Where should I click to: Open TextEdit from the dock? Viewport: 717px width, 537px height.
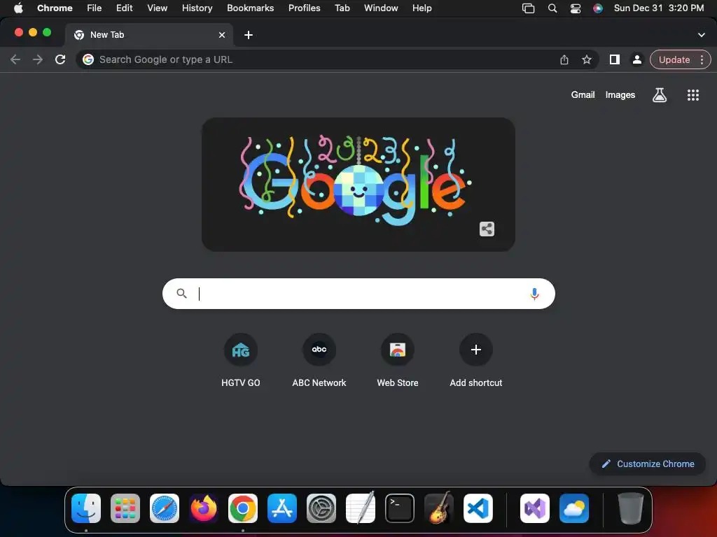coord(361,508)
